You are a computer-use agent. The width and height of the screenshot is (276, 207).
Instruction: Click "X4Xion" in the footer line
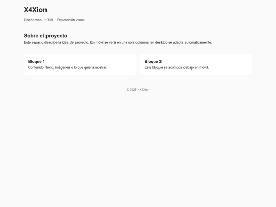tap(144, 90)
